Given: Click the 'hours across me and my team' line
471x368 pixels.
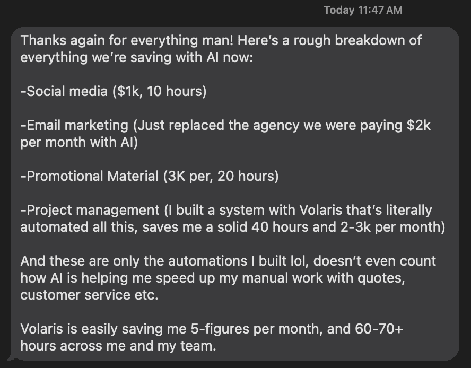Looking at the screenshot, I should point(118,346).
